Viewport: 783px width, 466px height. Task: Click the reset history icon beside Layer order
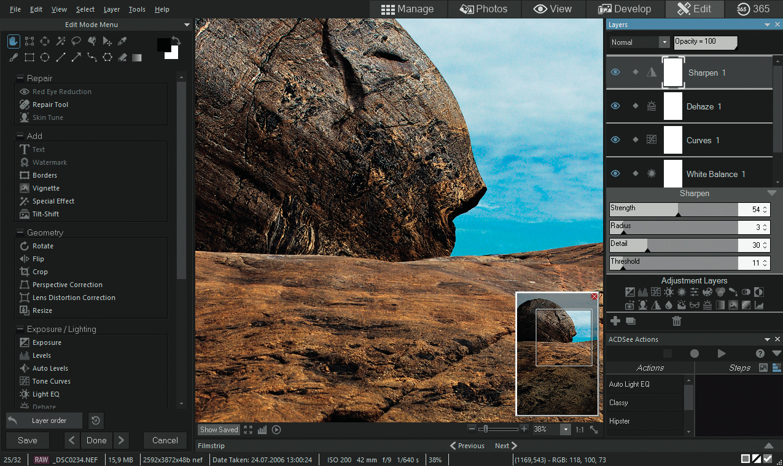tap(96, 421)
